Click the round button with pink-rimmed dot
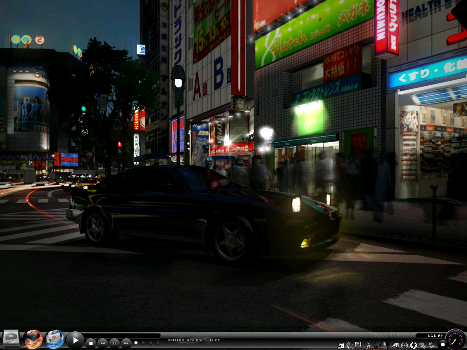 442,345
